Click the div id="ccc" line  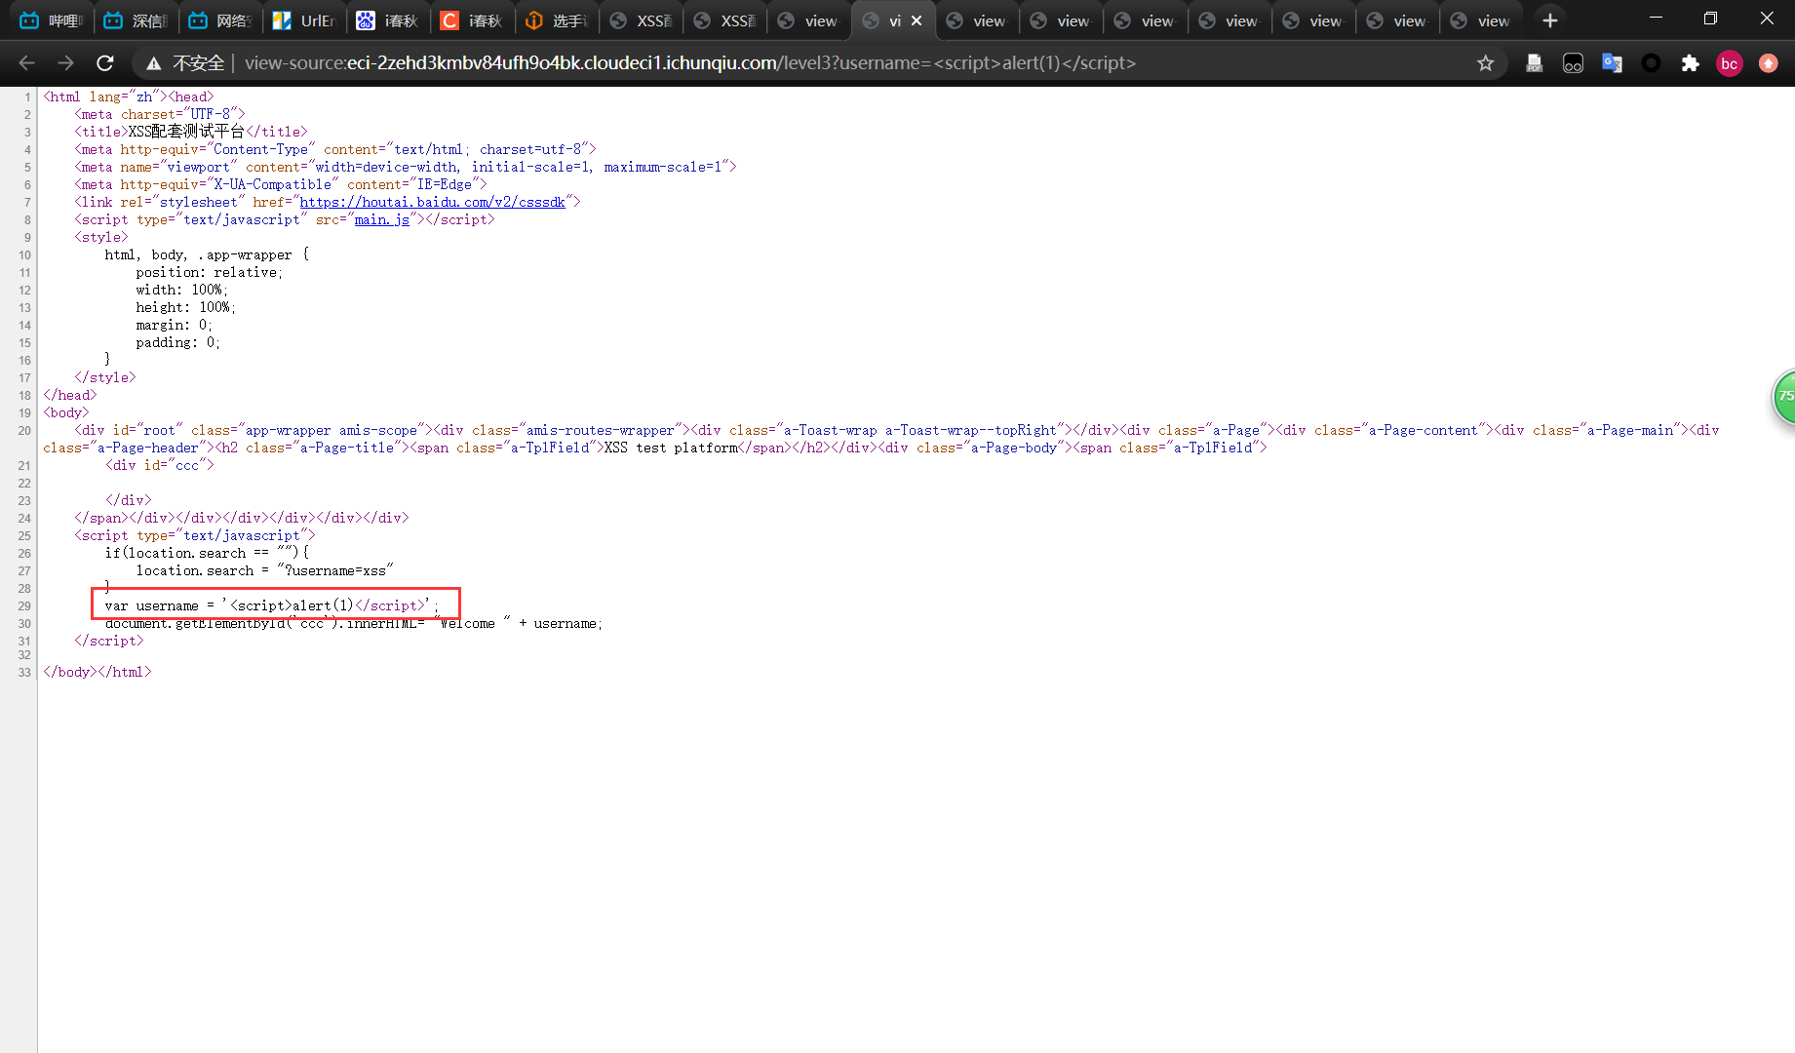160,465
